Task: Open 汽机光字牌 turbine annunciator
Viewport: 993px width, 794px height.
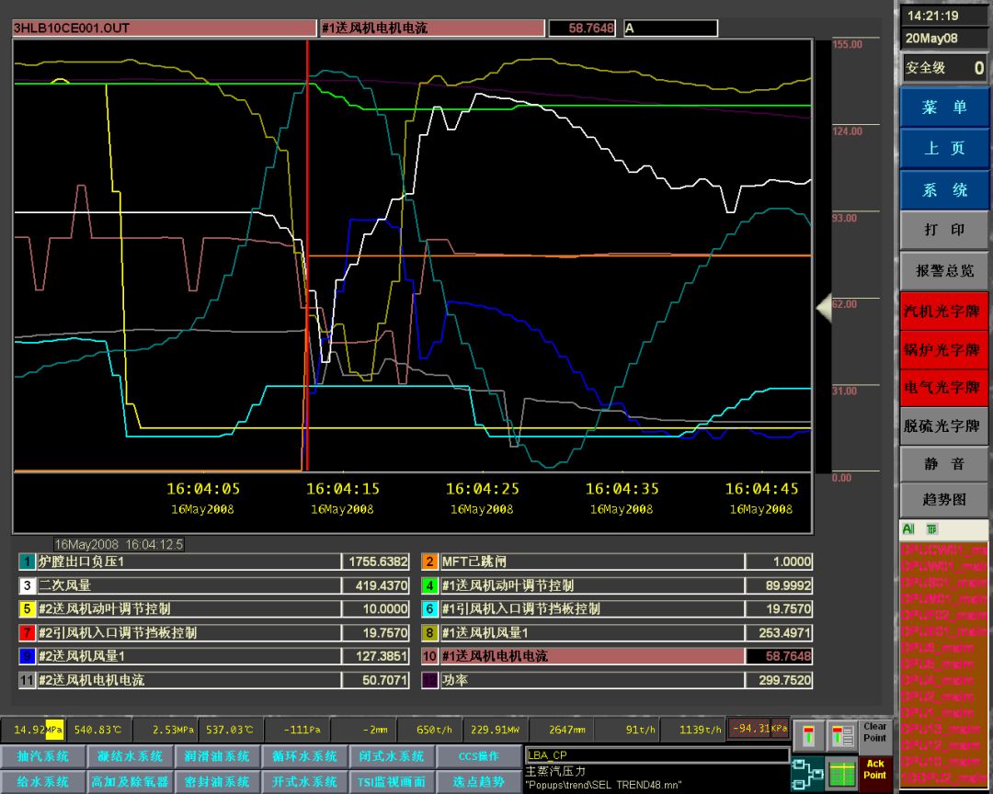Action: [943, 311]
